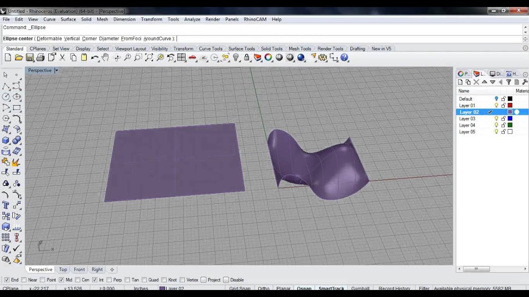The width and height of the screenshot is (529, 297).
Task: Click the Options gear icon in toolbar
Action: click(x=323, y=58)
